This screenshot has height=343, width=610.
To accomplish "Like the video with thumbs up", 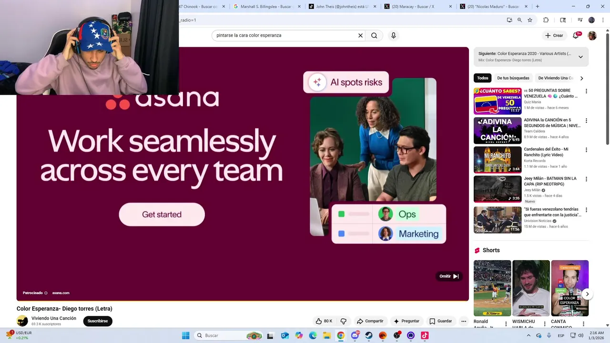I will [x=324, y=321].
